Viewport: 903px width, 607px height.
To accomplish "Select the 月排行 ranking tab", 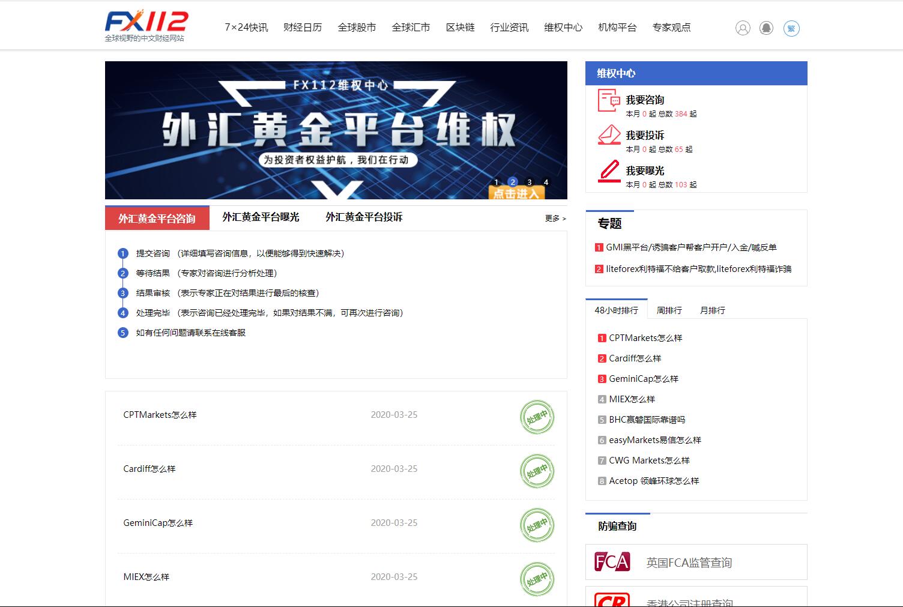I will click(712, 310).
